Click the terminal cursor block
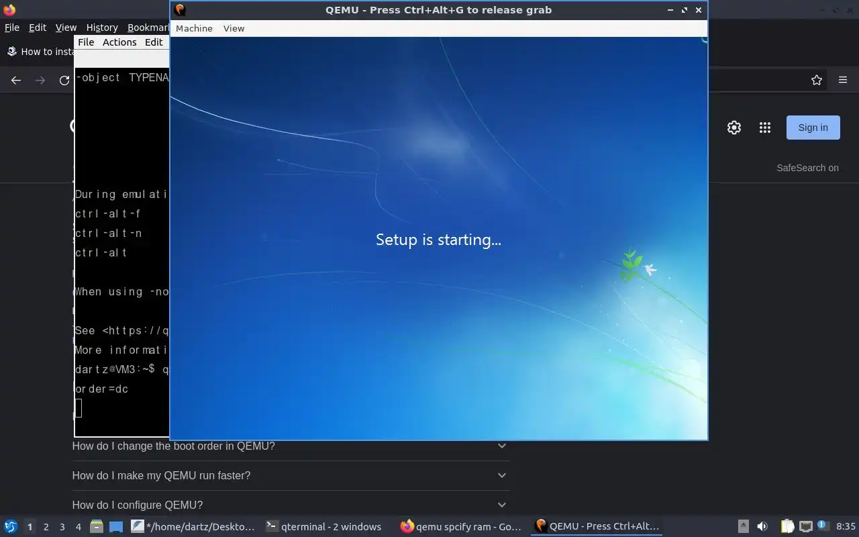This screenshot has height=537, width=859. pos(79,407)
